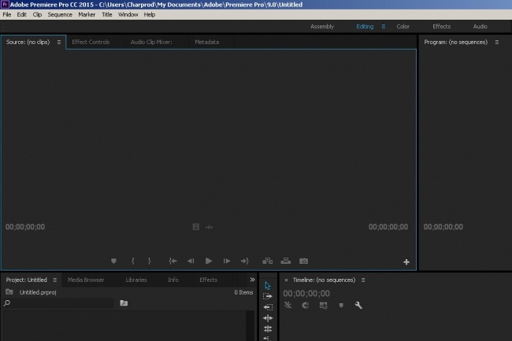Open Editing workspace menu
The height and width of the screenshot is (341, 512).
[x=384, y=27]
